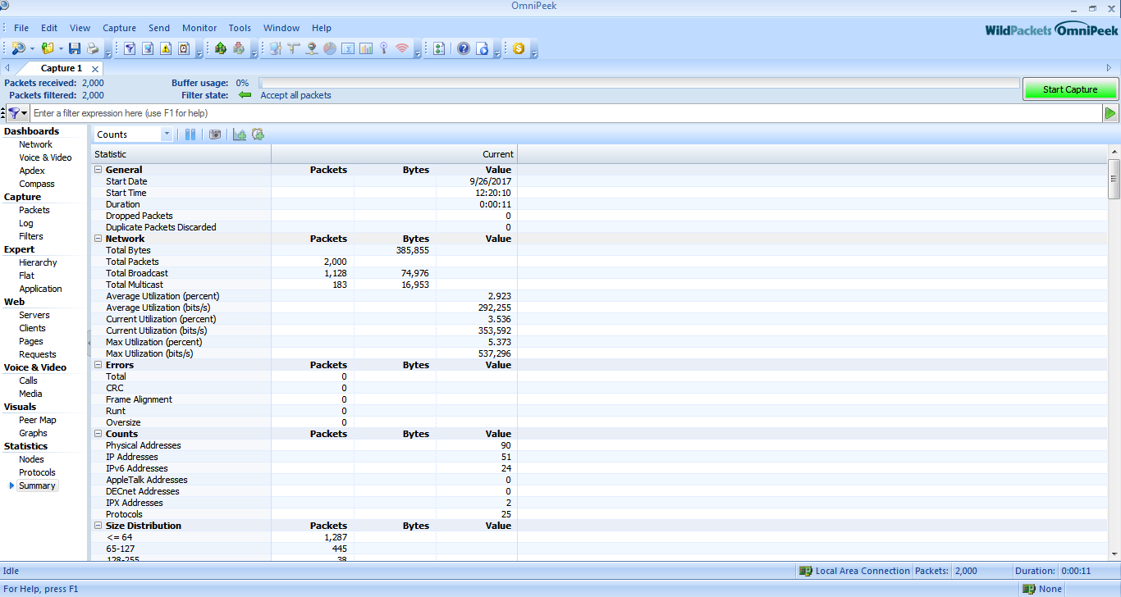Screen dimensions: 1121x597
Task: Click the filter expression input field
Action: click(566, 113)
